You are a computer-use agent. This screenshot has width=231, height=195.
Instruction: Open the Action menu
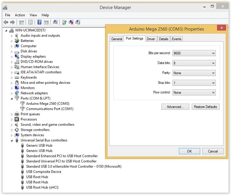click(x=20, y=15)
